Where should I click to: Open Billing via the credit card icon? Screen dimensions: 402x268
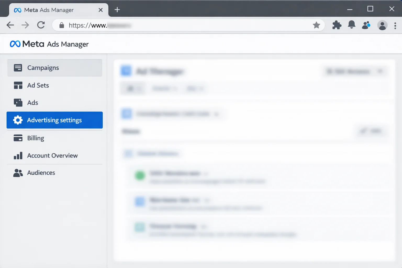point(18,138)
